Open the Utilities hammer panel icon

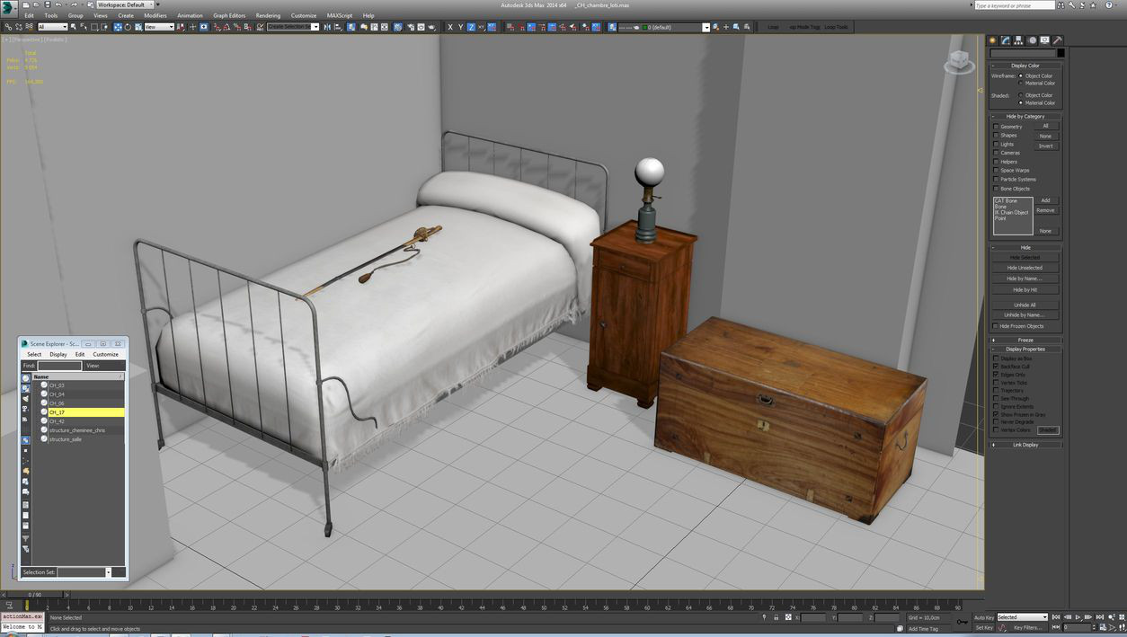(x=1058, y=40)
